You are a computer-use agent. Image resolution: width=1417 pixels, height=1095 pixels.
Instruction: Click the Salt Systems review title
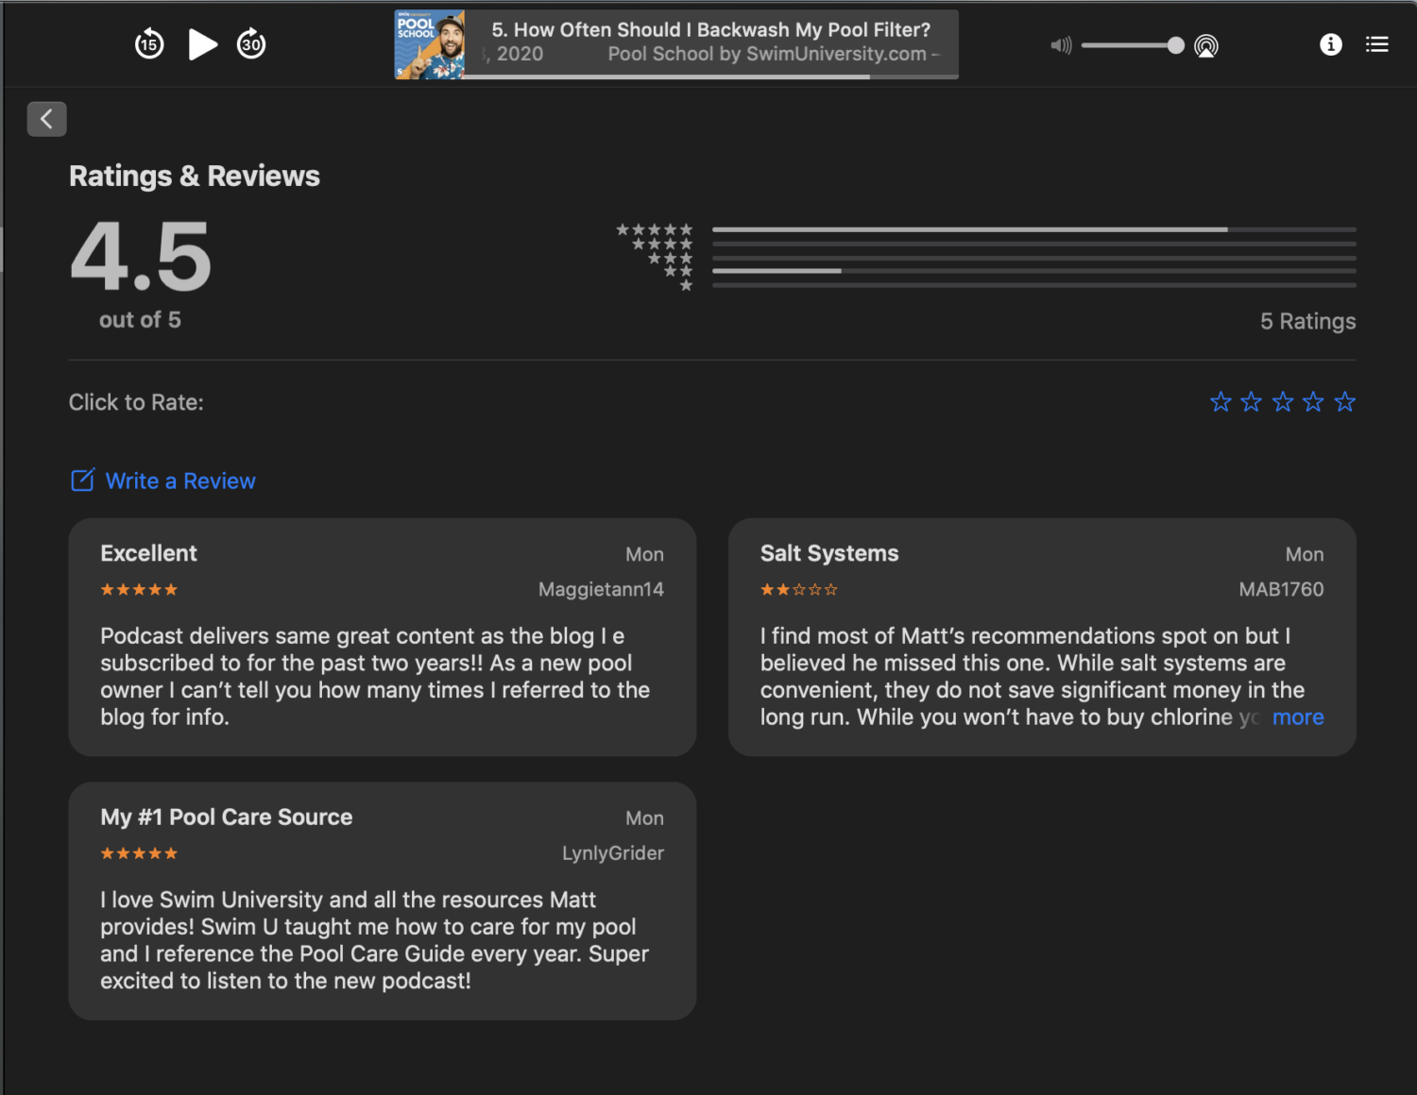(829, 553)
